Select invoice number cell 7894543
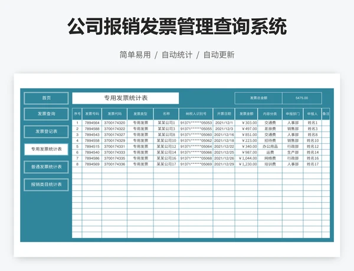354x271 pixels. pos(92,134)
